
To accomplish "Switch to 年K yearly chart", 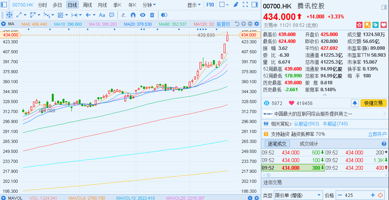I will (132, 5).
